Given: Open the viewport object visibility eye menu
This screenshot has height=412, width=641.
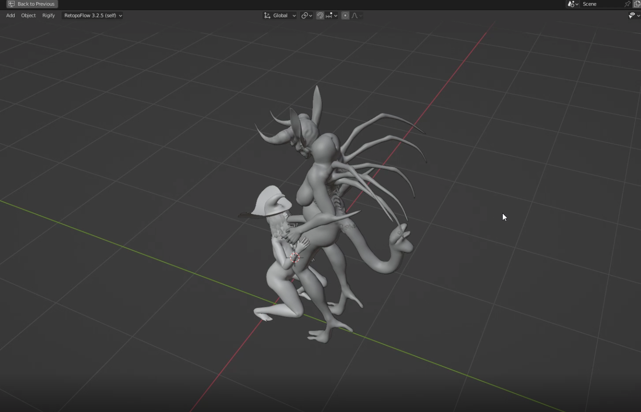Looking at the screenshot, I should click(632, 16).
